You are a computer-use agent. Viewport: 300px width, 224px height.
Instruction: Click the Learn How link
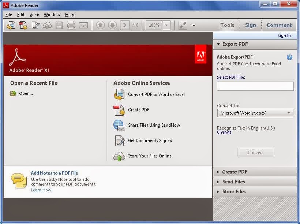click(41, 190)
